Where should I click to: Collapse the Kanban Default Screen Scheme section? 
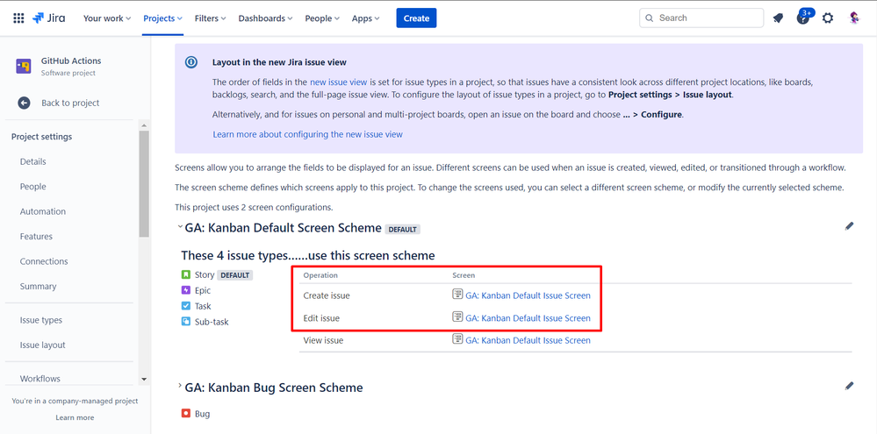click(180, 227)
